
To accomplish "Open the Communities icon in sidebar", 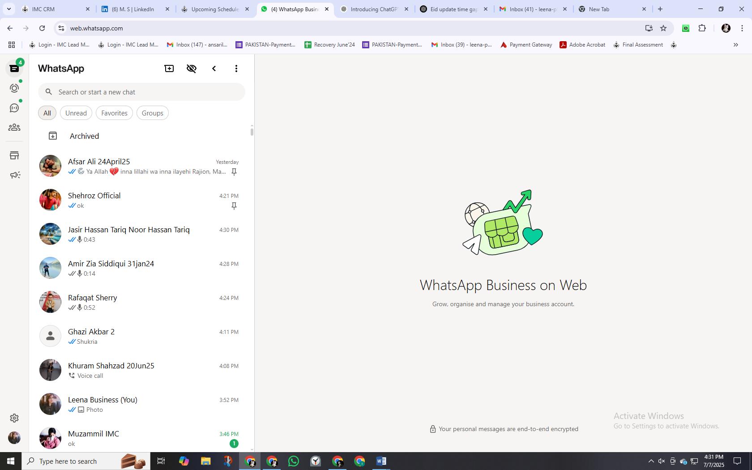I will [14, 128].
